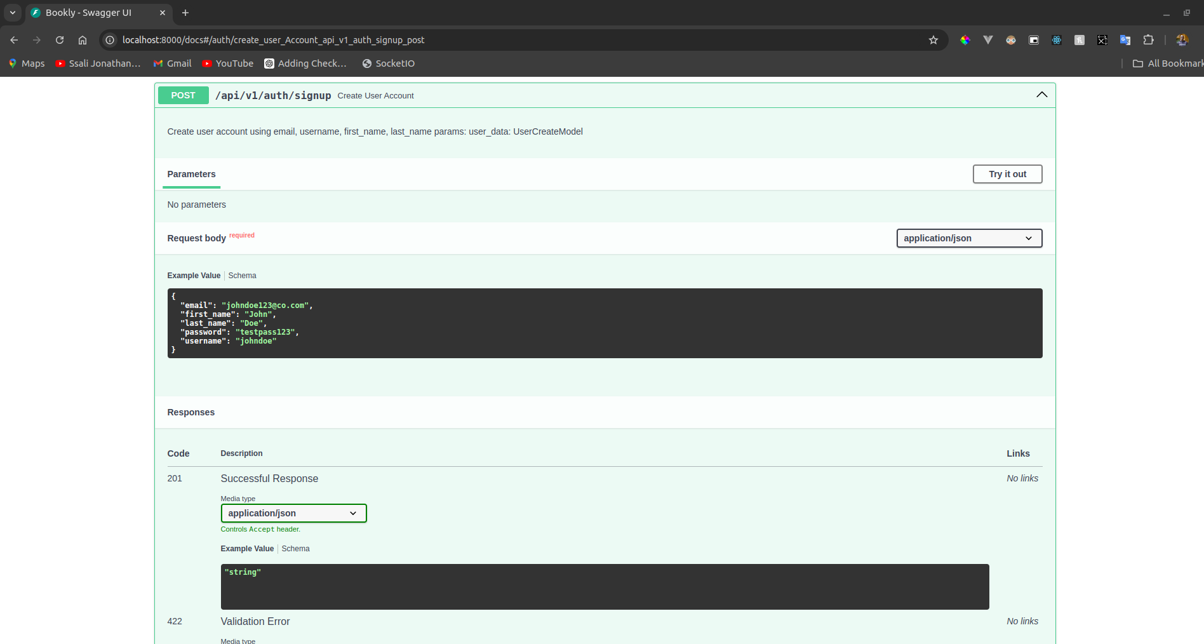Open the Gmail bookmark
Image resolution: width=1204 pixels, height=644 pixels.
pos(172,63)
